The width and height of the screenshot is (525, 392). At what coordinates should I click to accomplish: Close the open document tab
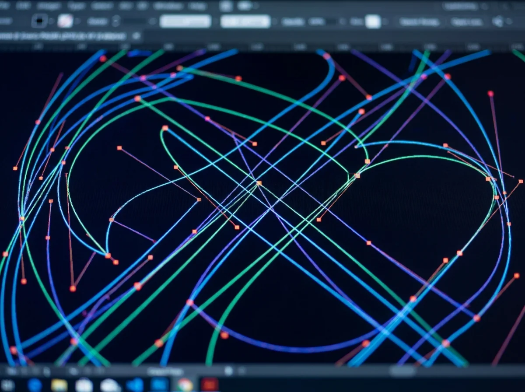pos(136,36)
